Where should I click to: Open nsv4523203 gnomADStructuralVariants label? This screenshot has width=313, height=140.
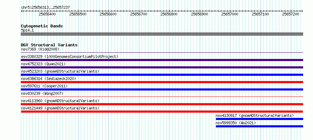60,71
